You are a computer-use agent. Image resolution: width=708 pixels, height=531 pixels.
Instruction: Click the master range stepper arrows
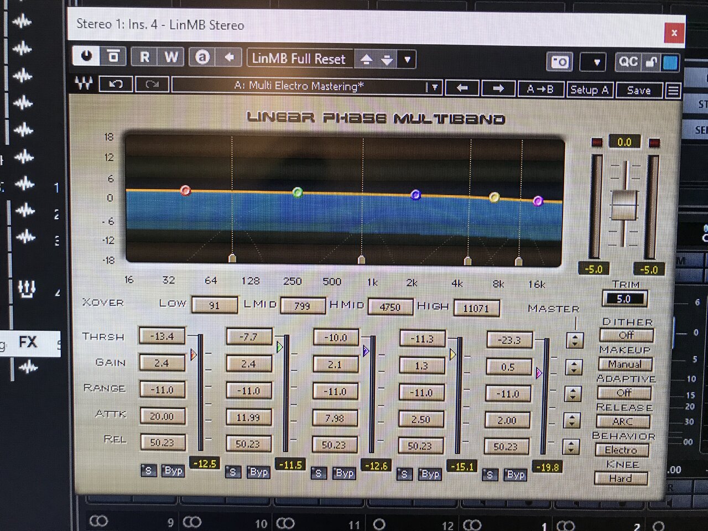[x=573, y=394]
